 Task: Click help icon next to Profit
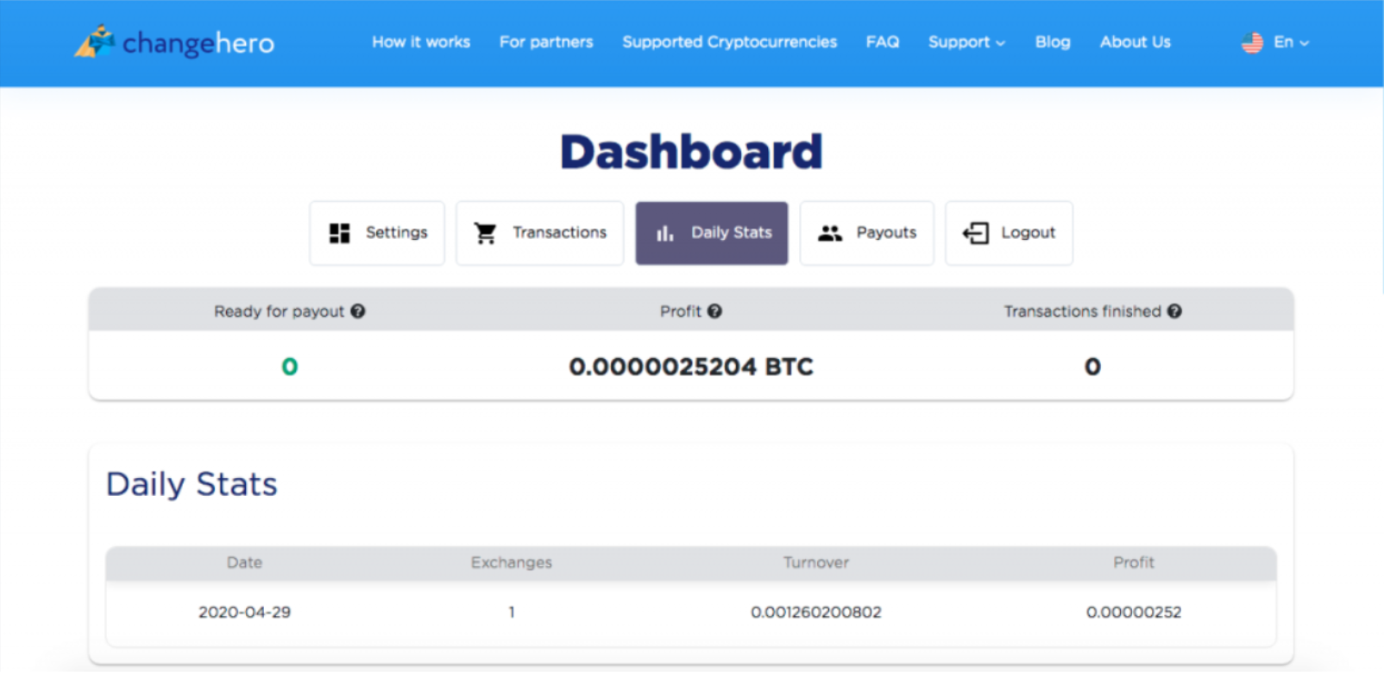coord(714,311)
